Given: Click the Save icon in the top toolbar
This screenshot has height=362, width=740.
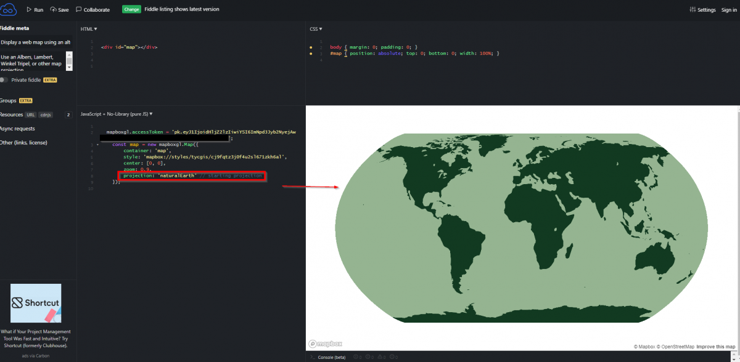Looking at the screenshot, I should [52, 9].
